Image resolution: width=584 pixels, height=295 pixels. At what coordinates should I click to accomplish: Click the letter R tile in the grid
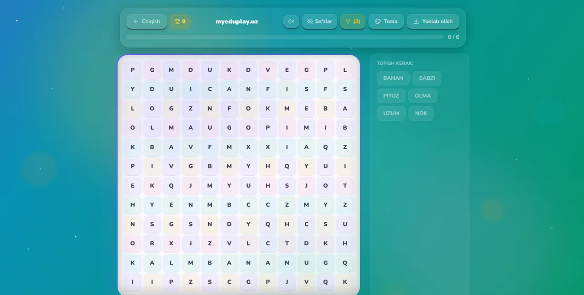(x=152, y=243)
